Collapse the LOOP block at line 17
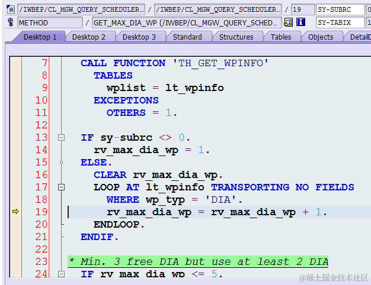The width and height of the screenshot is (371, 285). 61,187
